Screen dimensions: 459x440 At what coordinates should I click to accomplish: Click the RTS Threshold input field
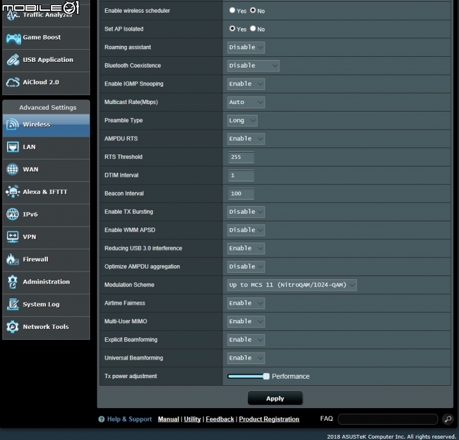click(x=241, y=157)
